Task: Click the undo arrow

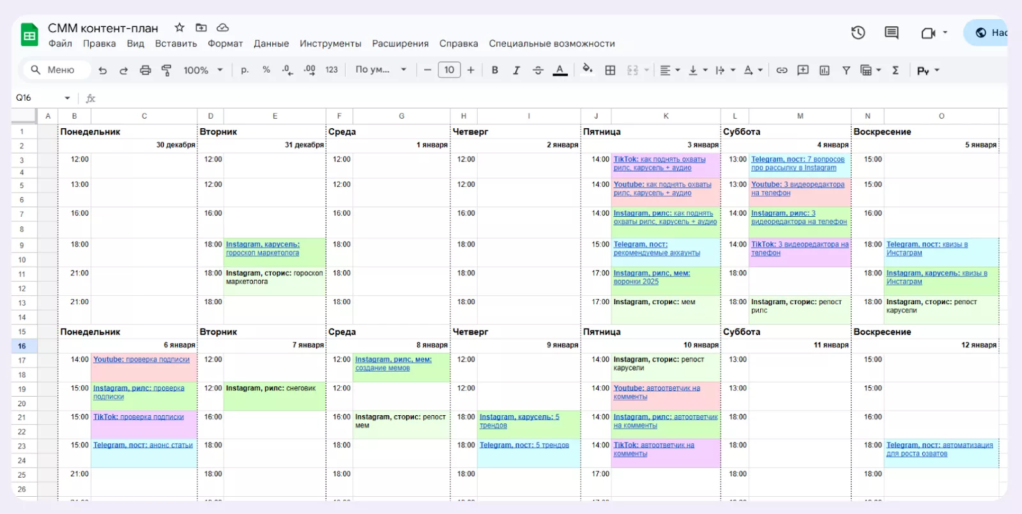Action: [103, 70]
